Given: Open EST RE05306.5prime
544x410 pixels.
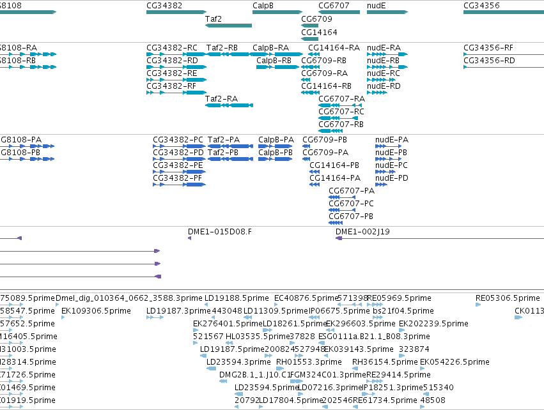Looking at the screenshot, I should (508, 298).
